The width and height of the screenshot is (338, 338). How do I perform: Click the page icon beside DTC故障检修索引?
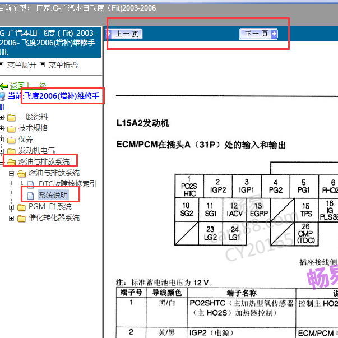coord(30,184)
